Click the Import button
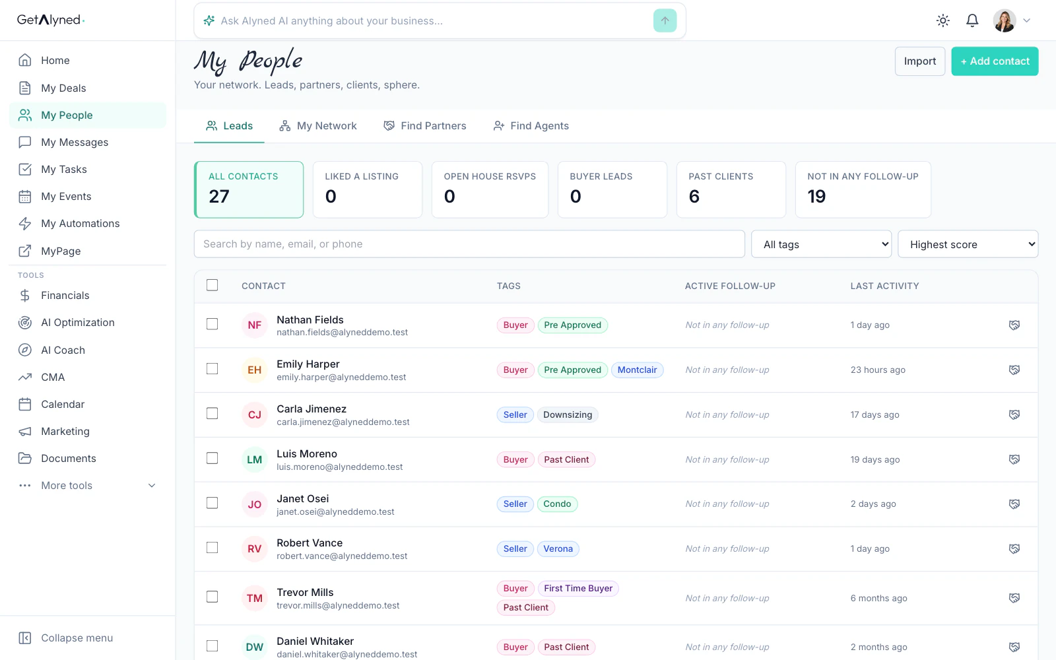 [x=920, y=61]
